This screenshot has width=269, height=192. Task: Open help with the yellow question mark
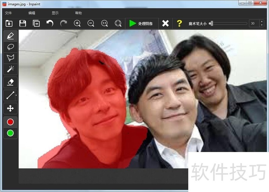tap(179, 23)
